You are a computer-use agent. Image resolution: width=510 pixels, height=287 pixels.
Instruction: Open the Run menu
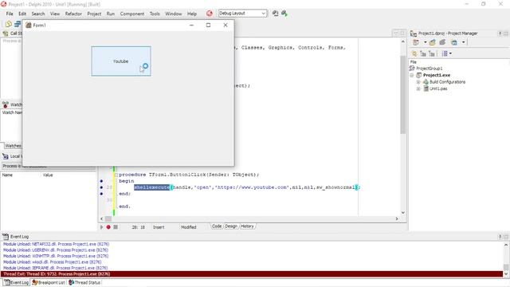coord(111,14)
